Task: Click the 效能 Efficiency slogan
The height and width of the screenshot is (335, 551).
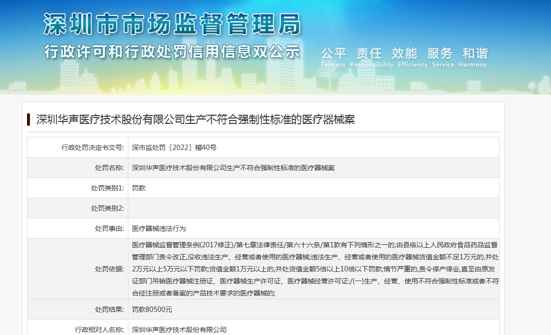Action: 404,57
